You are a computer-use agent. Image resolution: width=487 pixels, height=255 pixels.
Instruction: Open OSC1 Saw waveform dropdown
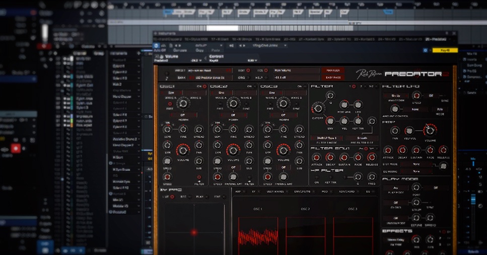coord(171,93)
